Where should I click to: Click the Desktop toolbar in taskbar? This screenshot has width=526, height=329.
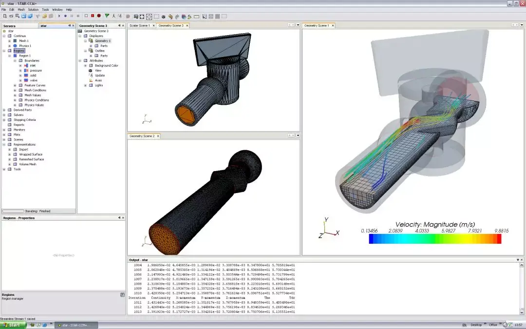[x=476, y=325]
